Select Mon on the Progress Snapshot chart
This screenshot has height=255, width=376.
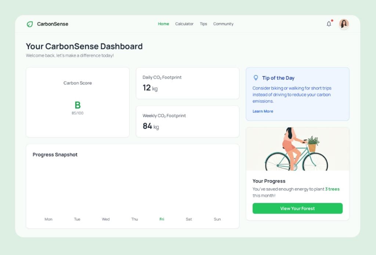point(48,219)
